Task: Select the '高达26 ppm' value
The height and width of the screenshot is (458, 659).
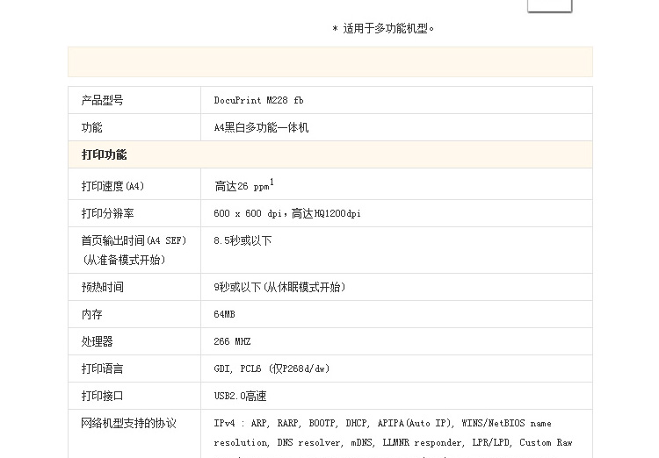Action: tap(242, 186)
